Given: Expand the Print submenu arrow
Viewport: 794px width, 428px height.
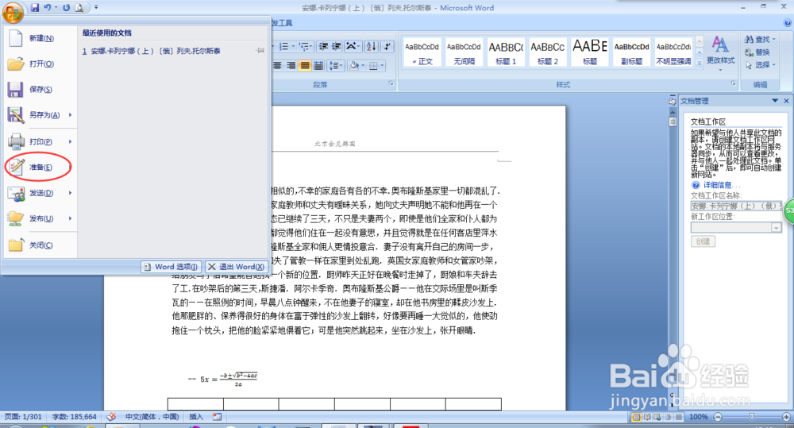Looking at the screenshot, I should click(71, 141).
